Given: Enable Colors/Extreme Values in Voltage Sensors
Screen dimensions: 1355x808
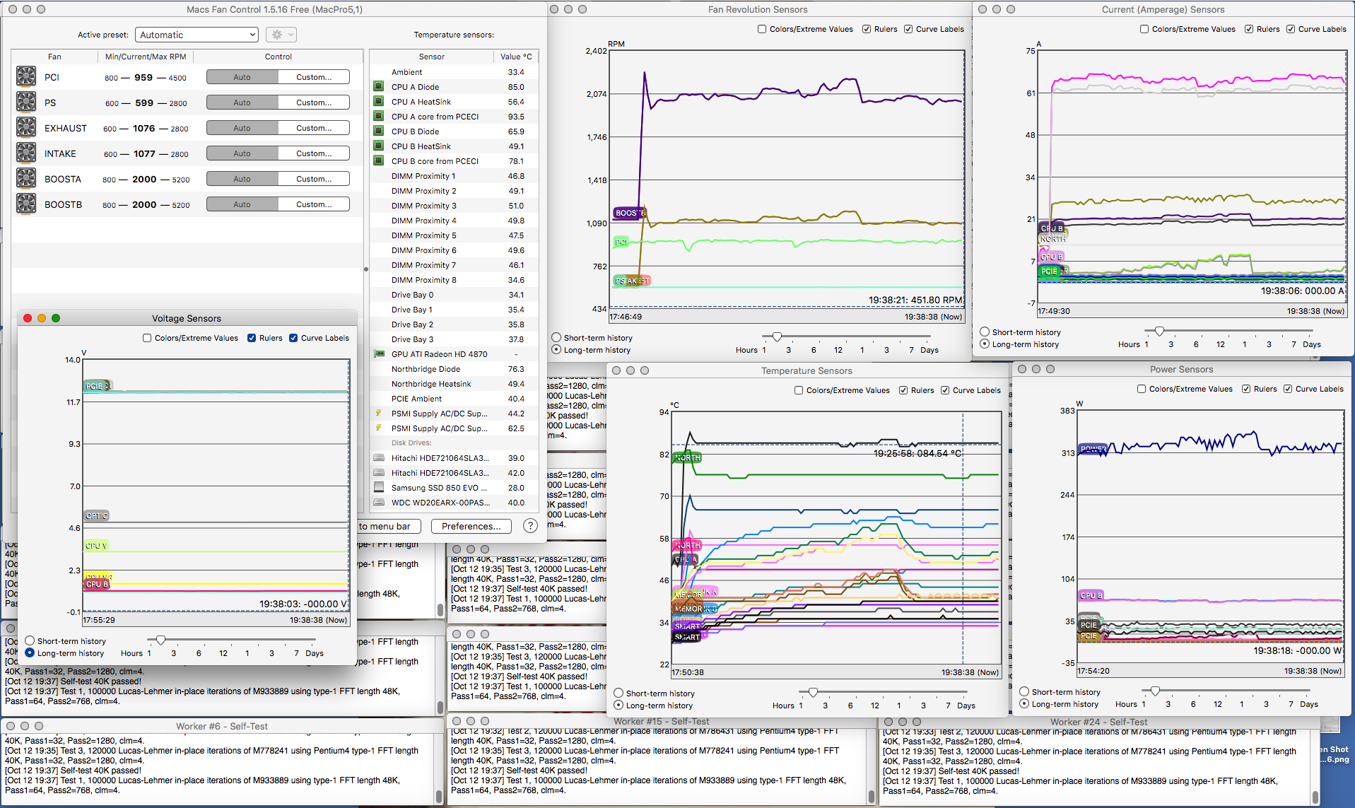Looking at the screenshot, I should click(x=147, y=338).
